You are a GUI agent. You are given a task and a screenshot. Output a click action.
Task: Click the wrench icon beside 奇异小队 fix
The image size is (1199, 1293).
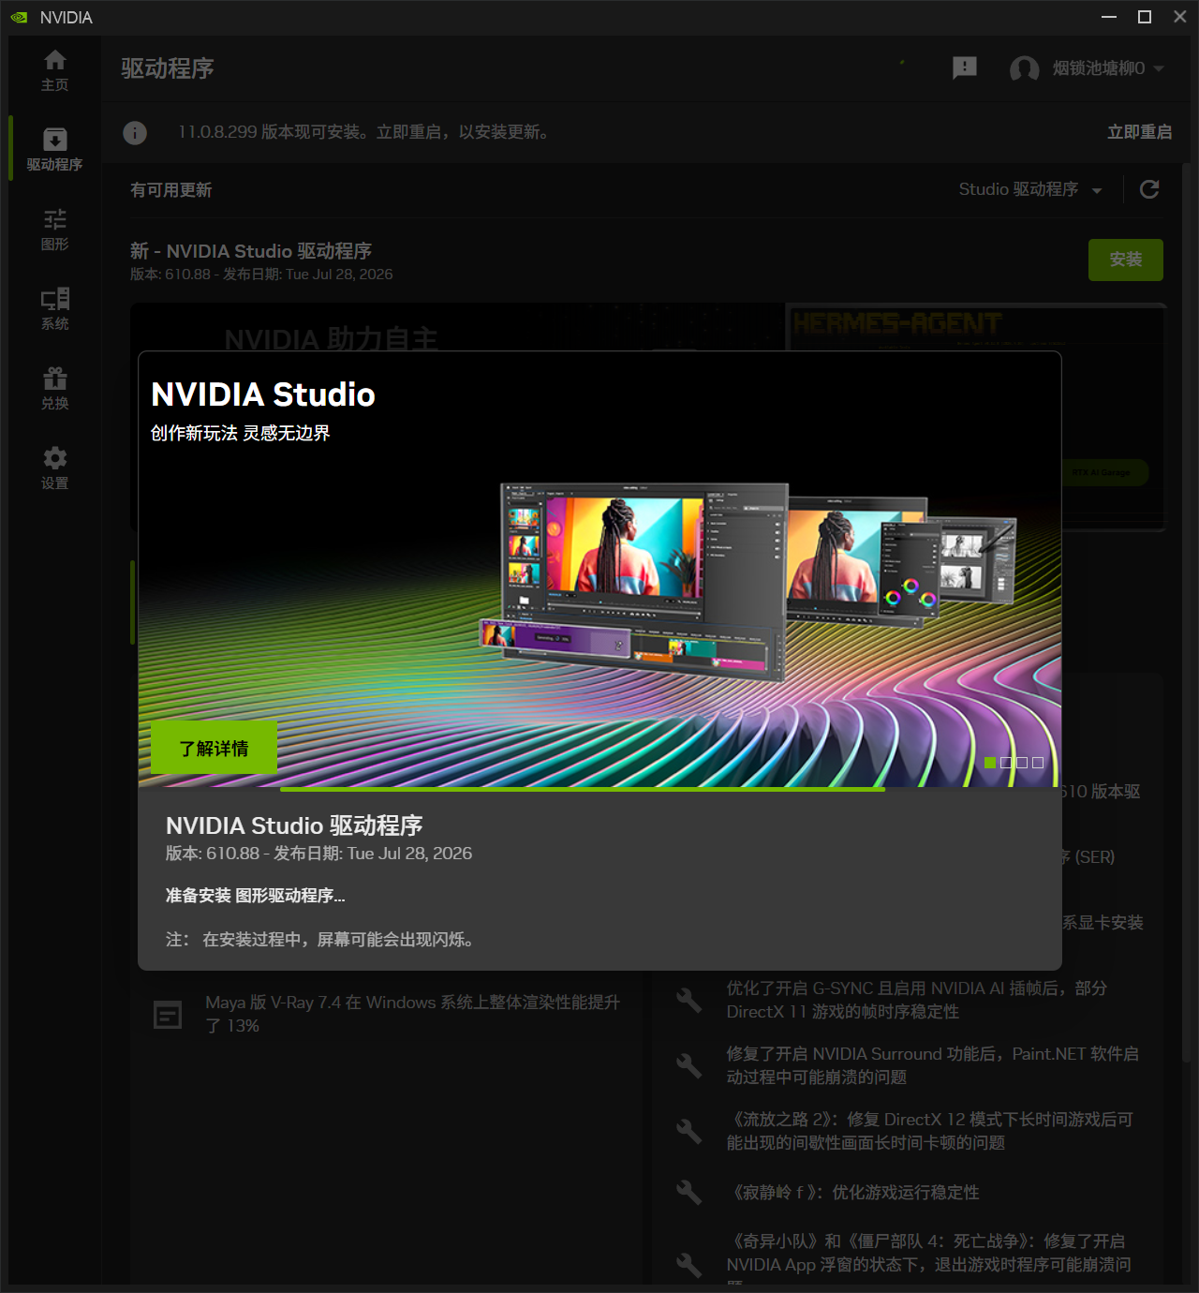tap(689, 1265)
